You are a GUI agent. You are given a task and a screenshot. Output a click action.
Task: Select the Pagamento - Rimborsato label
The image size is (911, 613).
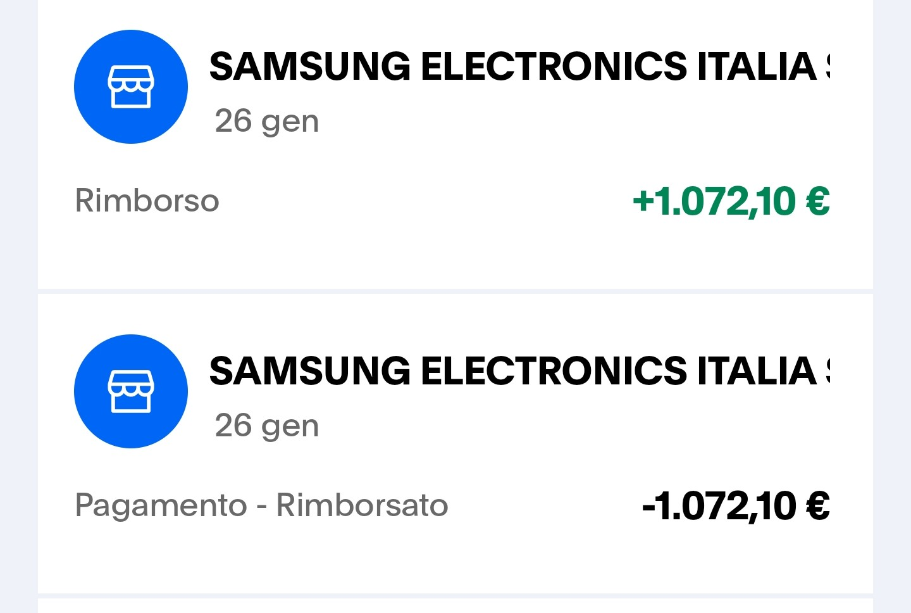[261, 505]
